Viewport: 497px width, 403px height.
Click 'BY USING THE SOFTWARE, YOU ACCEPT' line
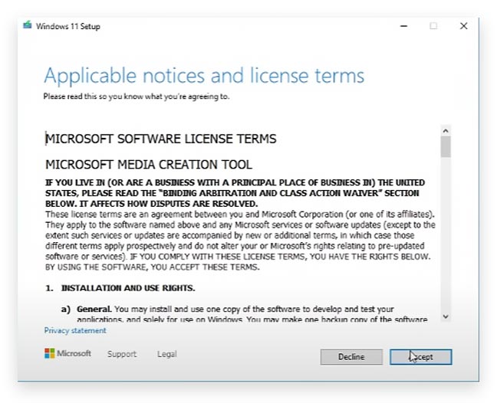tap(153, 267)
